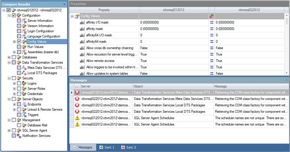Click the Server Information tree icon
The width and height of the screenshot is (290, 152).
tap(24, 21)
